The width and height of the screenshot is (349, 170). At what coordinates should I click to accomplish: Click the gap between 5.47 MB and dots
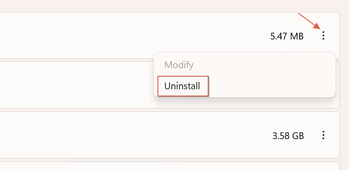[312, 36]
